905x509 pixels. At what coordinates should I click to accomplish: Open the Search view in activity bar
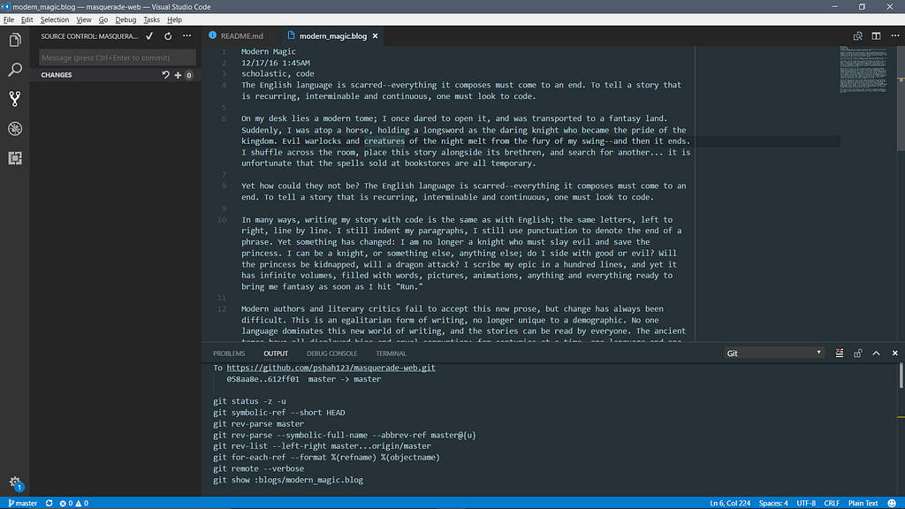tap(15, 70)
